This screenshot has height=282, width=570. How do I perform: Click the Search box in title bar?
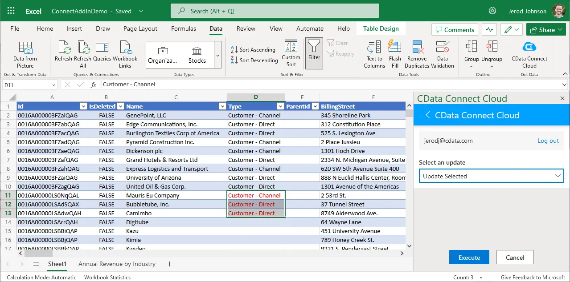click(x=275, y=11)
